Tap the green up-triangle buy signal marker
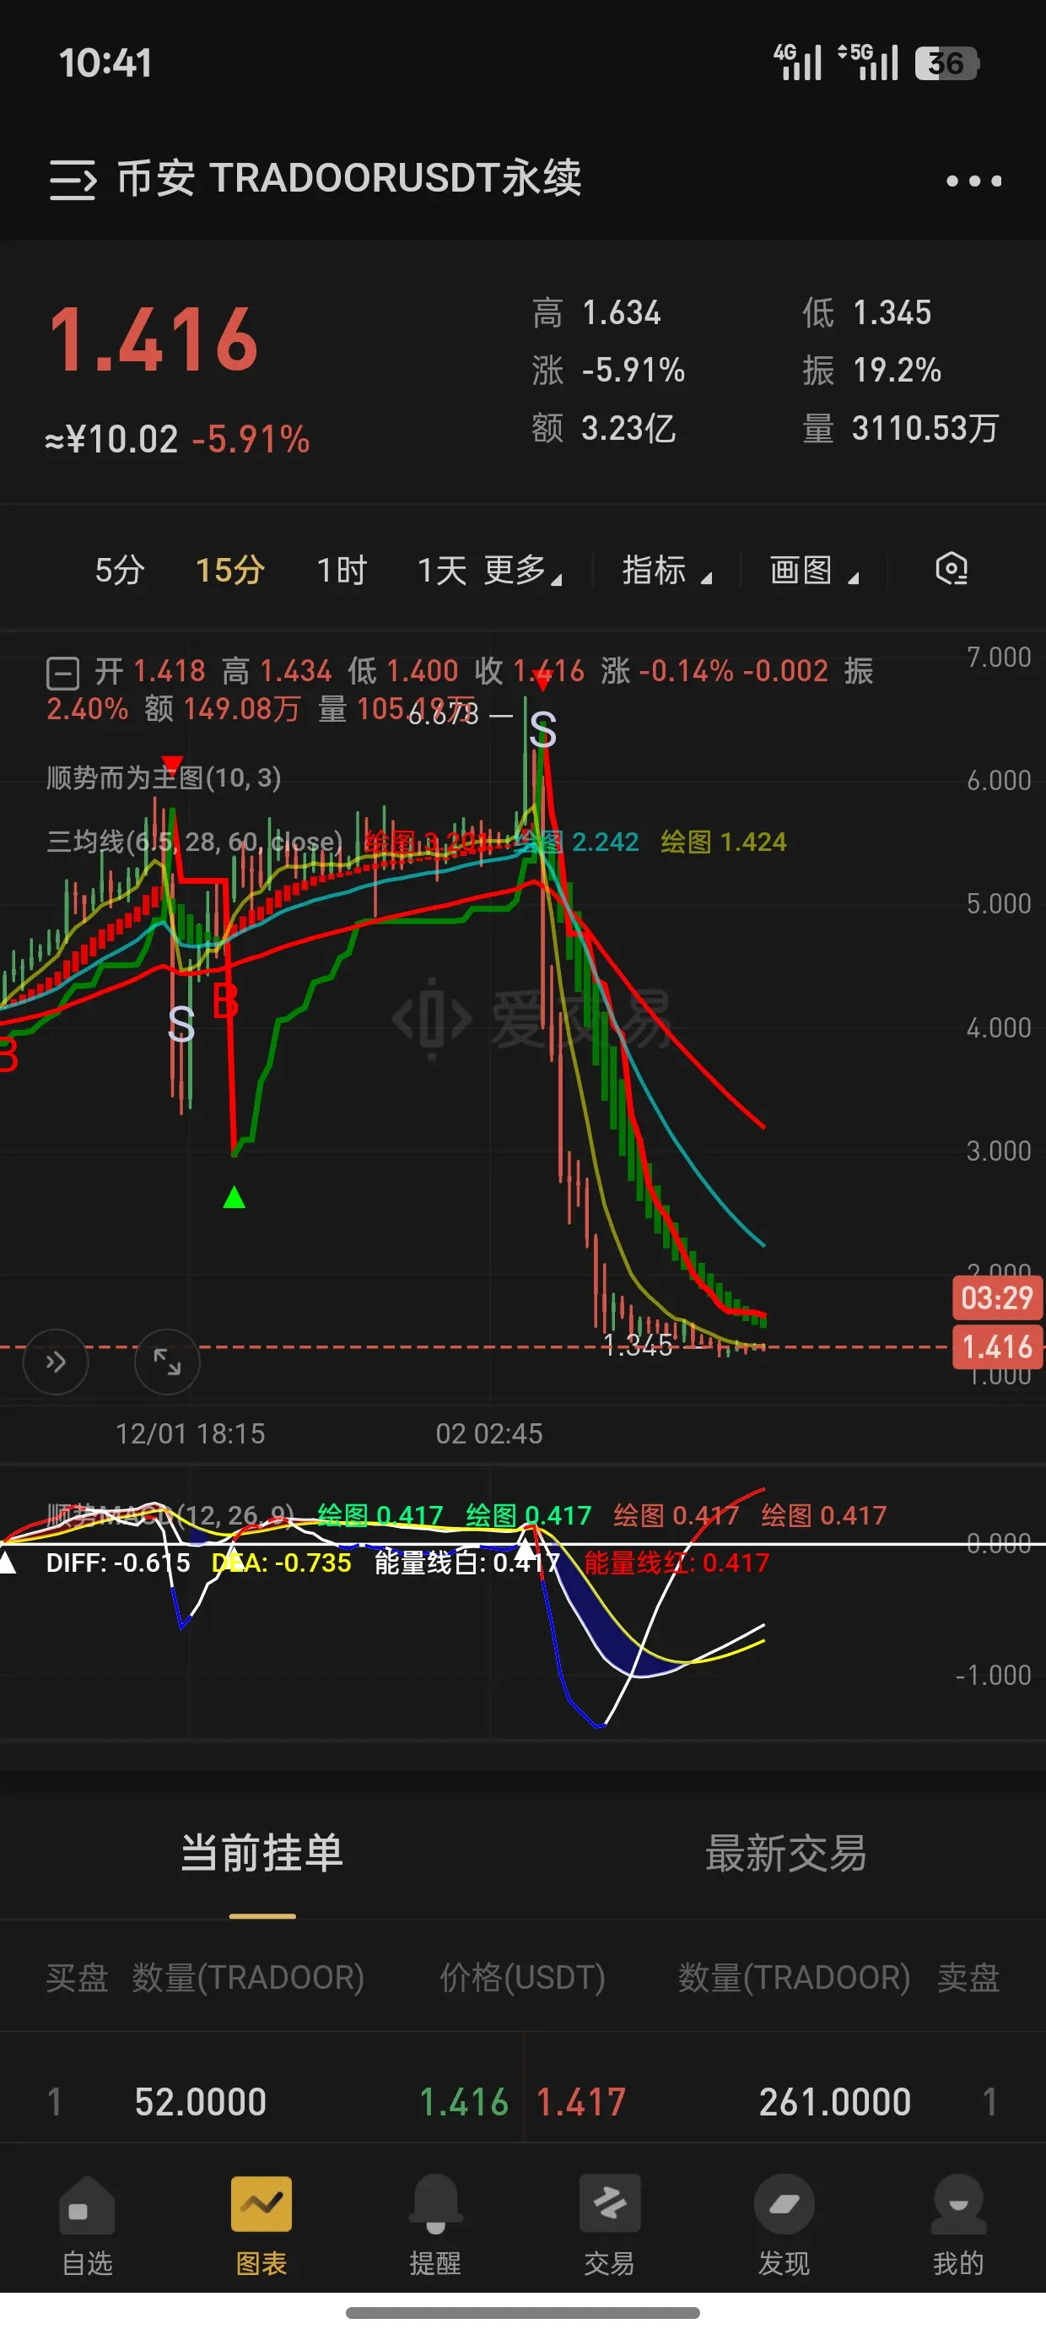The width and height of the screenshot is (1046, 2340). click(x=235, y=1198)
